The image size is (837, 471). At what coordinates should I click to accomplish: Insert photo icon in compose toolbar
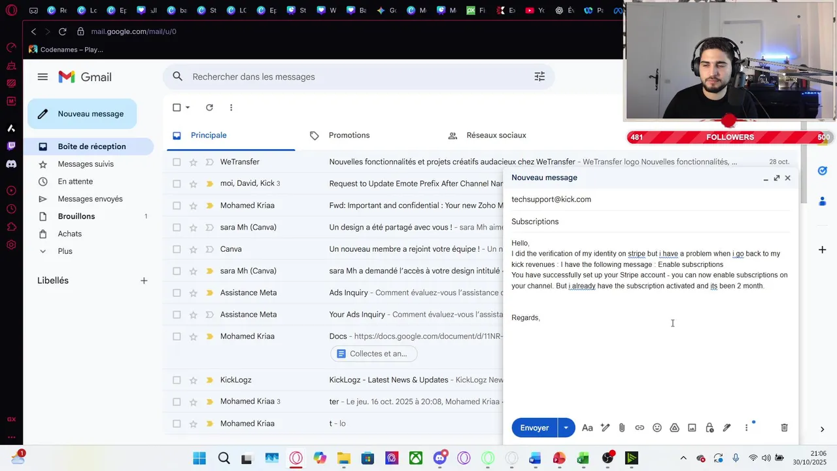click(692, 428)
